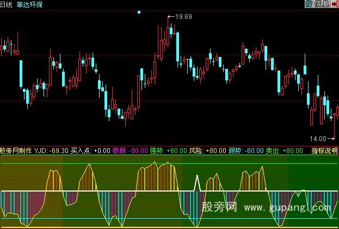Viewport: 339px width, 229px height.
Task: Open 指标说明 indicator description
Action: 323,150
